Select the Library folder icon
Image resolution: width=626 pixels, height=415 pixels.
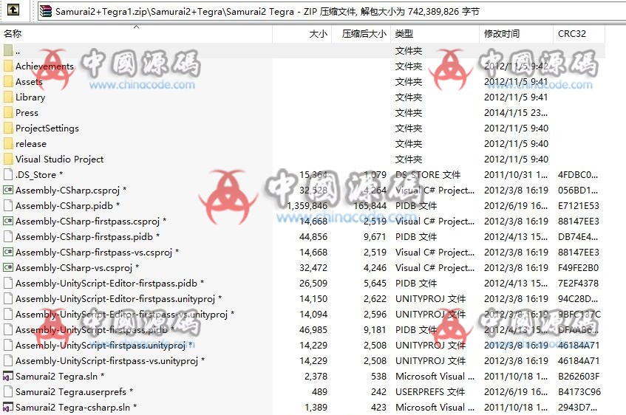pos(8,97)
